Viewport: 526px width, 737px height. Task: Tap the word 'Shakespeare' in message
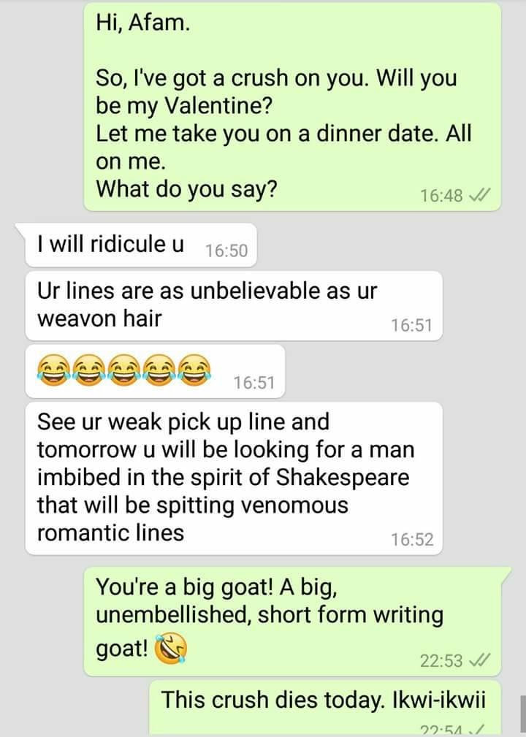coord(343,478)
